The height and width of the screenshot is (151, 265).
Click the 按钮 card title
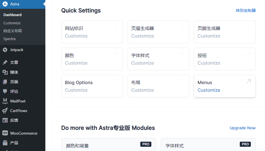tap(202, 55)
